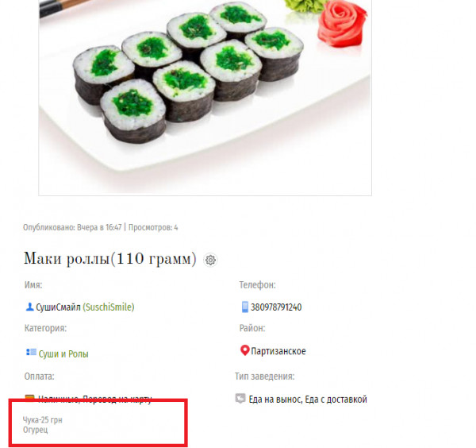
Task: Click the Партизанское district text
Action: [278, 351]
